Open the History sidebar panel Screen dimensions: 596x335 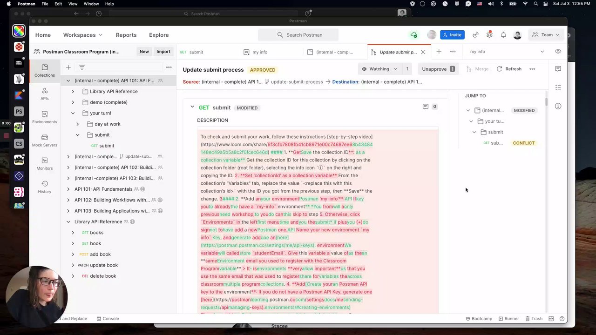(x=44, y=187)
